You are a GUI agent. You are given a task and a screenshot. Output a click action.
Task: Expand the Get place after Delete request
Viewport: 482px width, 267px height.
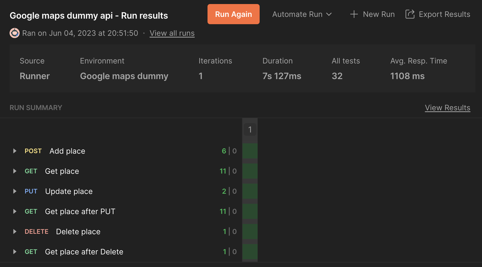coord(15,252)
